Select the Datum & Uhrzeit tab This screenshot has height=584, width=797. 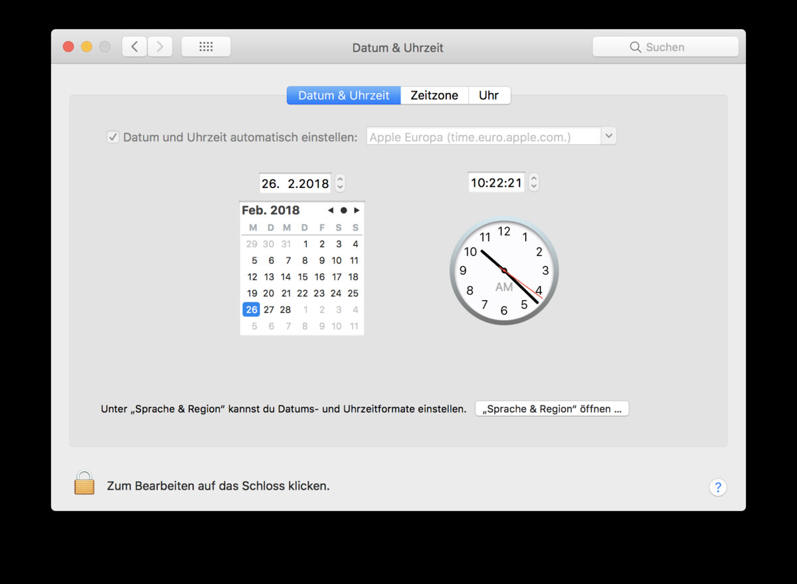pos(343,95)
